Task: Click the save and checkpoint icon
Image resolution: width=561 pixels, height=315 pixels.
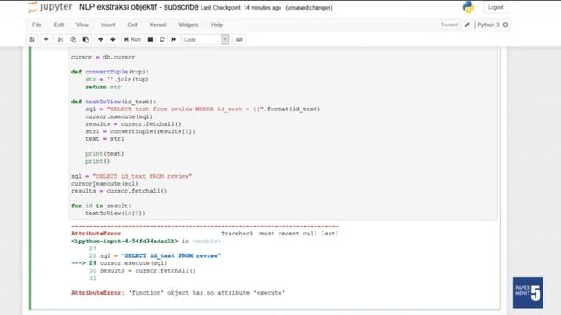Action: pyautogui.click(x=32, y=39)
